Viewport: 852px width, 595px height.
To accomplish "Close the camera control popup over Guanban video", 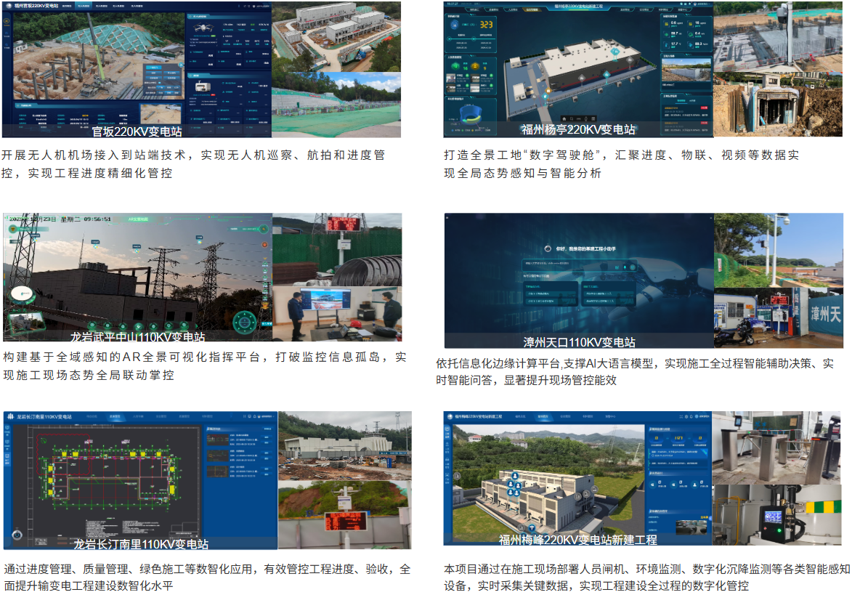I will (180, 66).
